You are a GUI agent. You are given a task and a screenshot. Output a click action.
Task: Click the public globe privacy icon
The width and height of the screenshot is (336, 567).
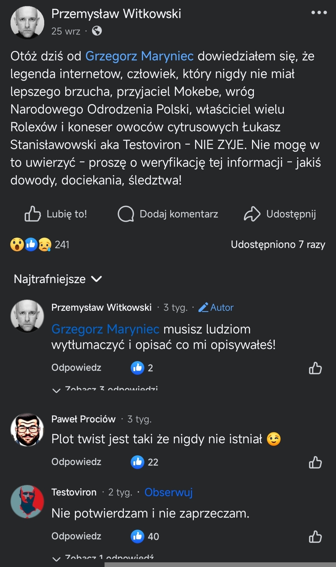tap(97, 31)
